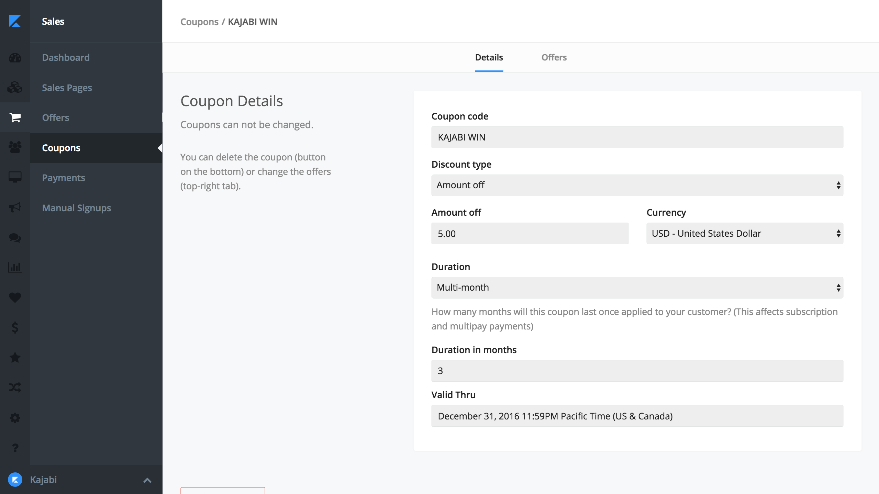The image size is (879, 494).
Task: Select the products cubes icon in sidebar
Action: coord(15,87)
